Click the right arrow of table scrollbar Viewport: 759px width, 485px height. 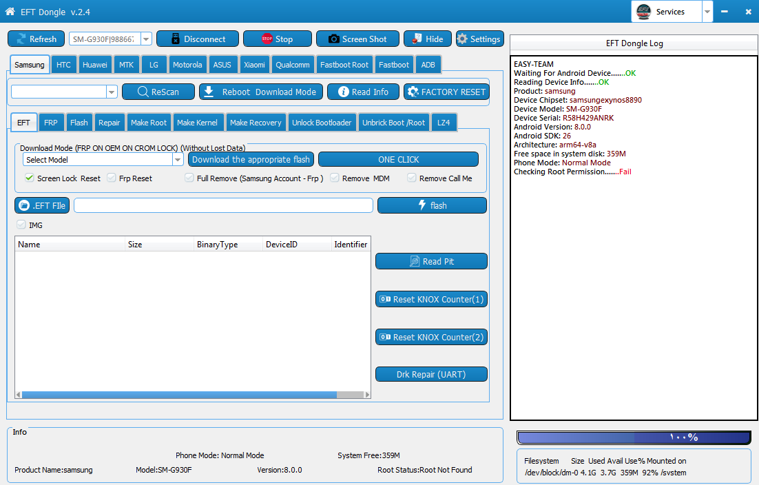[x=367, y=395]
